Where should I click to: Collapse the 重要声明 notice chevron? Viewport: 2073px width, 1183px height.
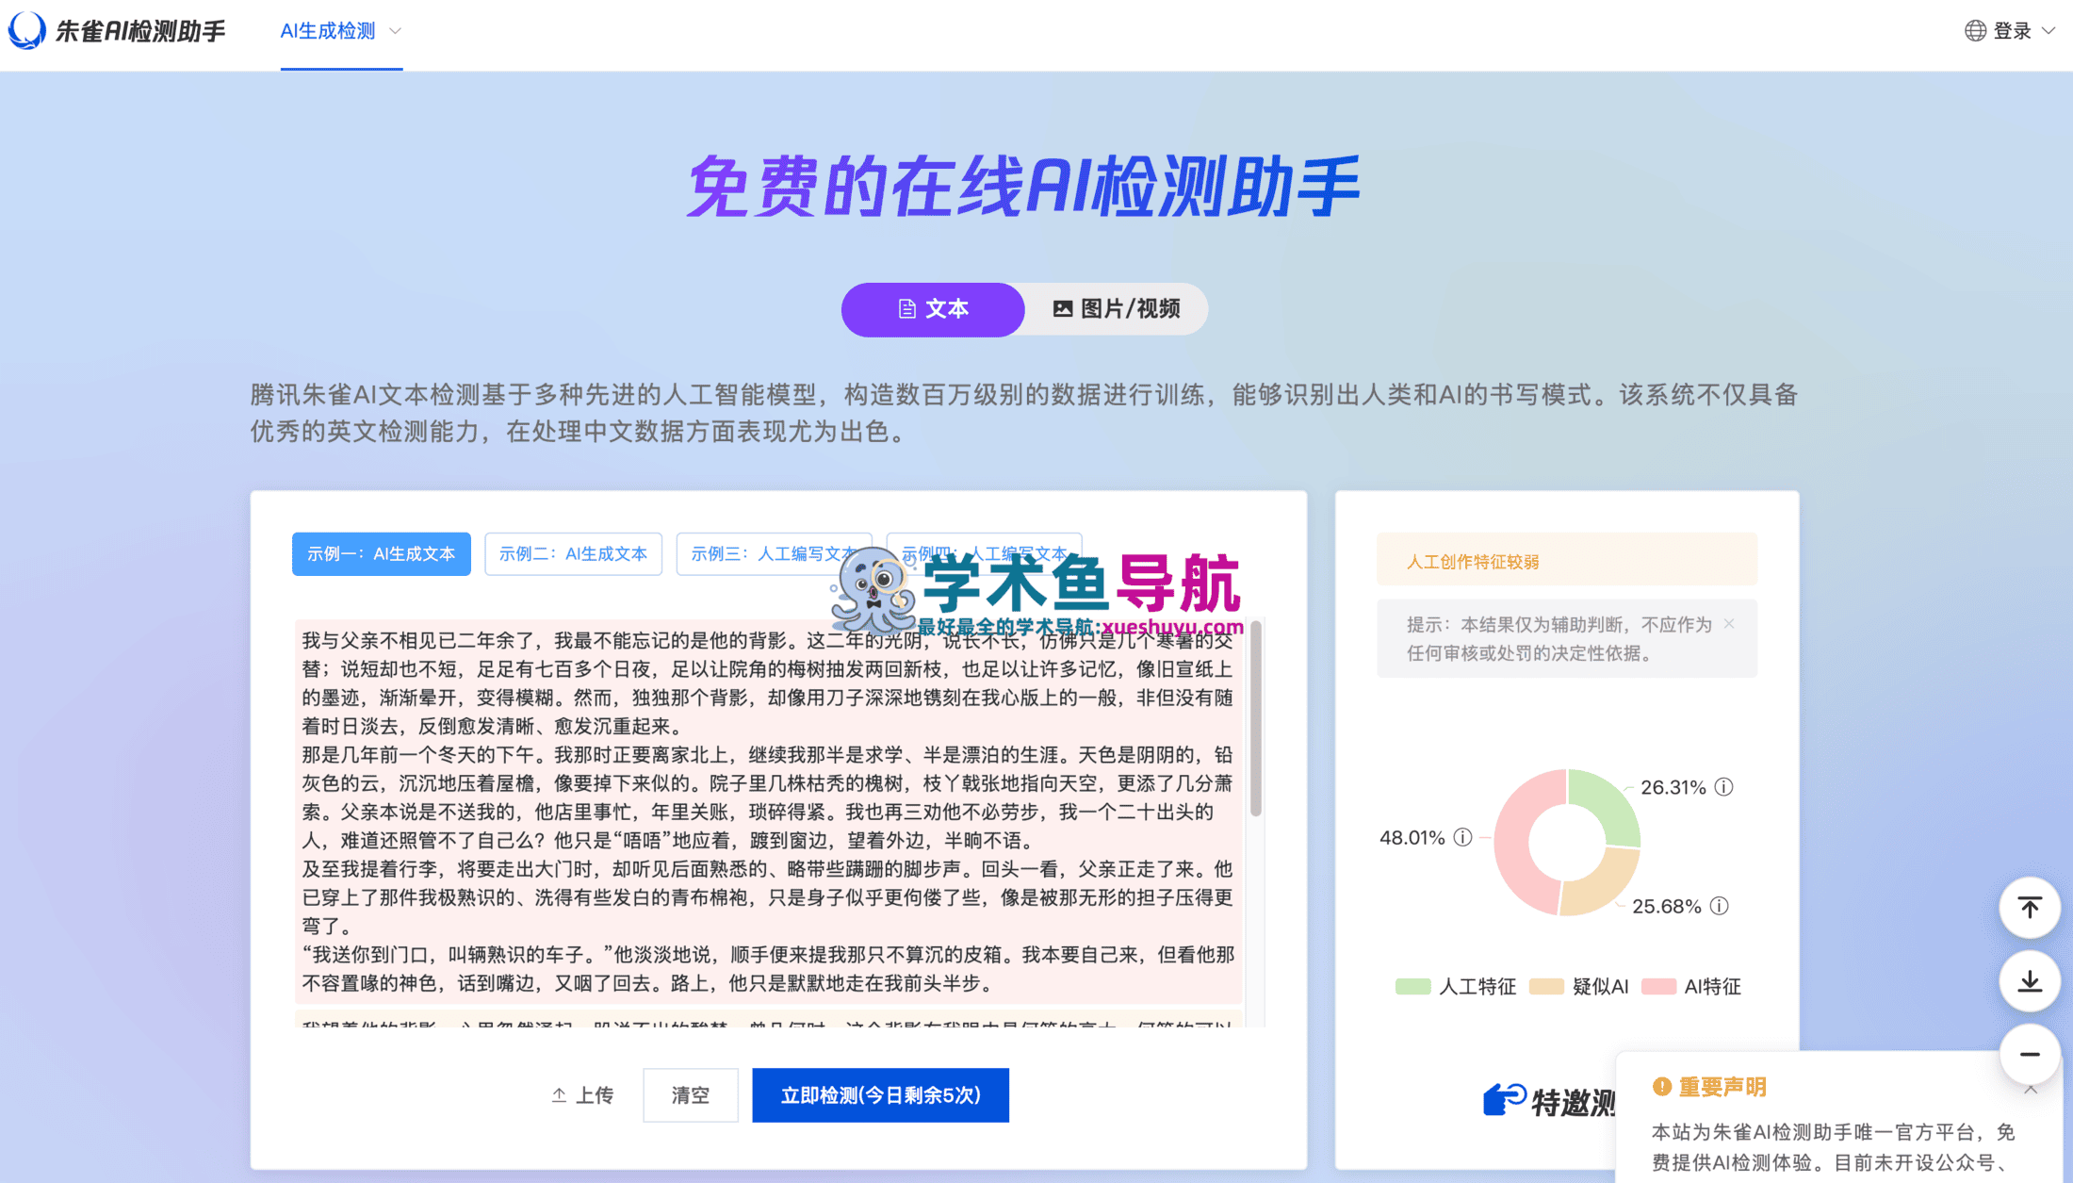[2031, 1090]
